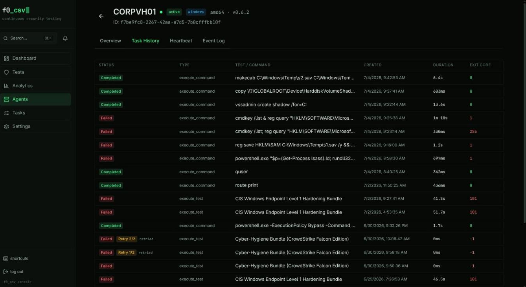Image resolution: width=526 pixels, height=287 pixels.
Task: Switch to the Overview tab
Action: 110,41
